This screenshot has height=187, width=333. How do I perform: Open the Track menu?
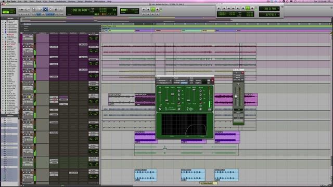(x=39, y=1)
